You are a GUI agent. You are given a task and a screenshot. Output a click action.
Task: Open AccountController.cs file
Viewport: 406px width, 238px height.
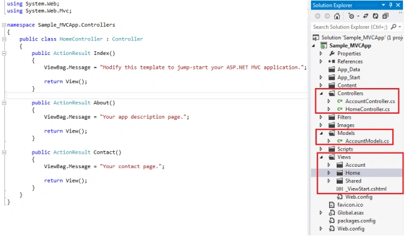370,101
